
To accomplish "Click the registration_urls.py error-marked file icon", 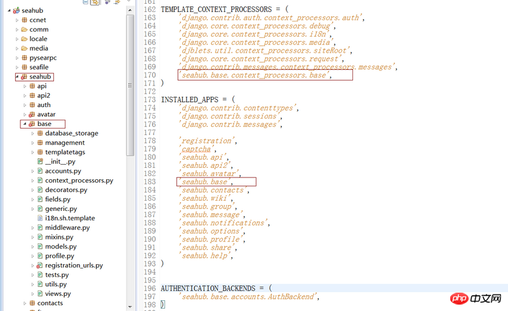I will click(39, 265).
